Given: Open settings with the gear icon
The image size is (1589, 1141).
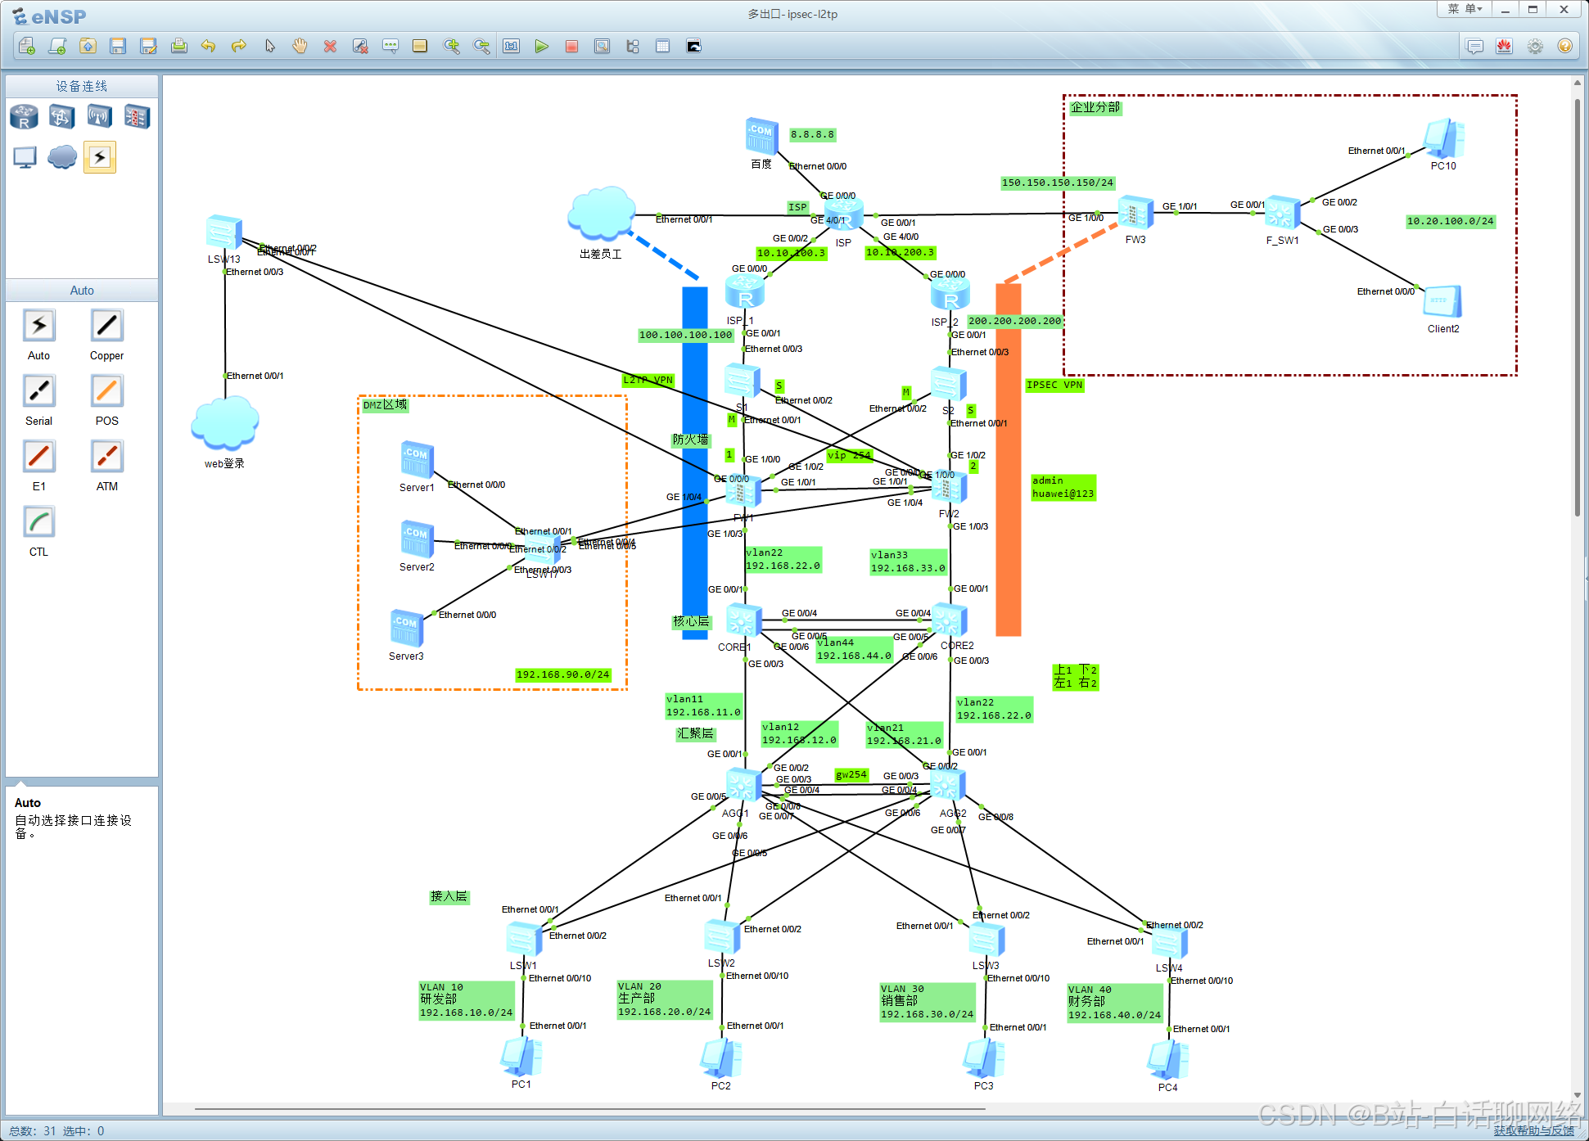Looking at the screenshot, I should (1535, 46).
